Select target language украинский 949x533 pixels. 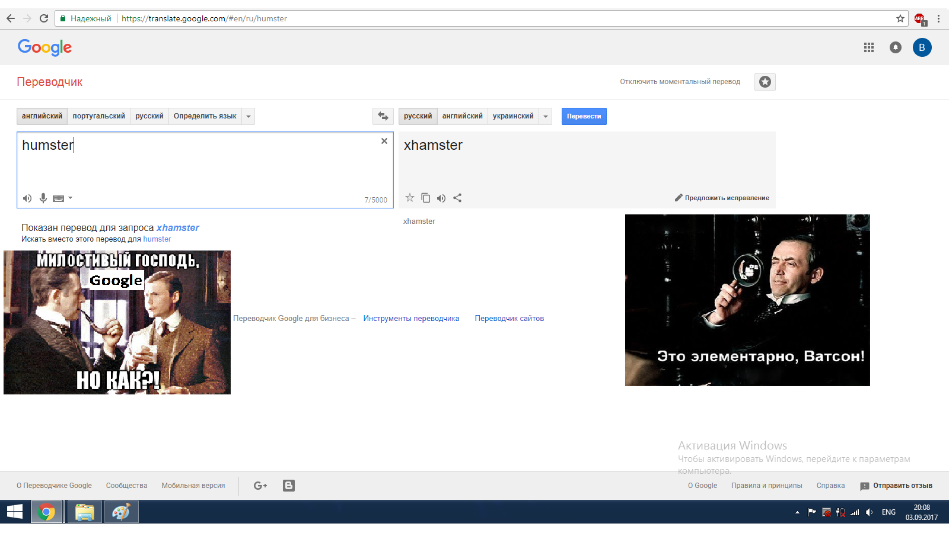coord(513,116)
